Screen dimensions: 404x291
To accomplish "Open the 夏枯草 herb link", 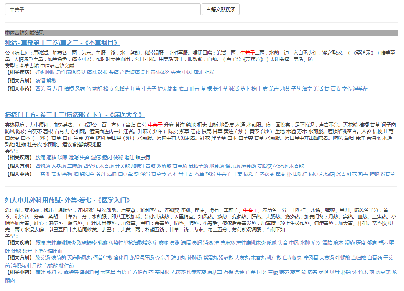I will tap(215, 272).
